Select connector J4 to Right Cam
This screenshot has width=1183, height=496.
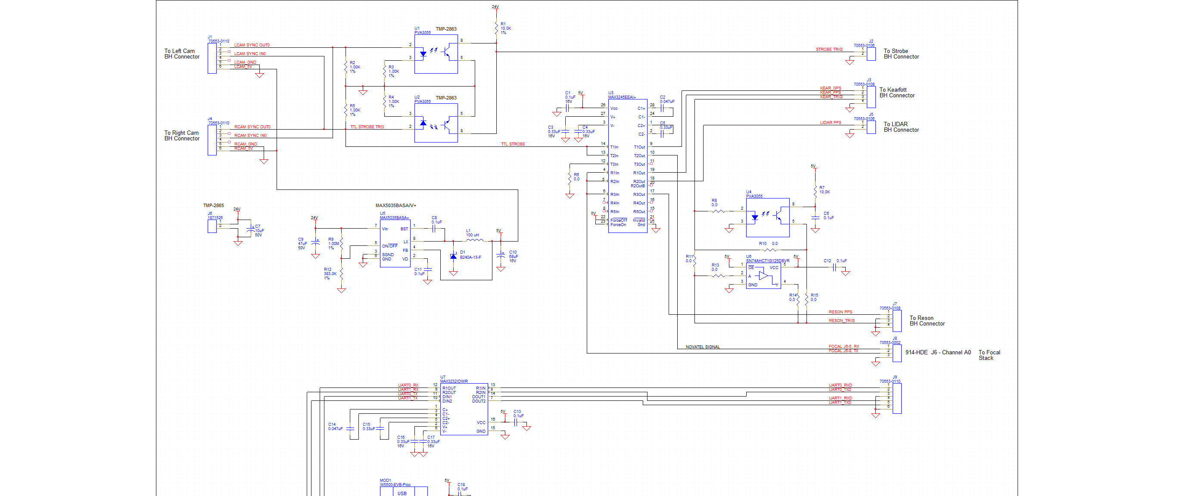[x=212, y=140]
